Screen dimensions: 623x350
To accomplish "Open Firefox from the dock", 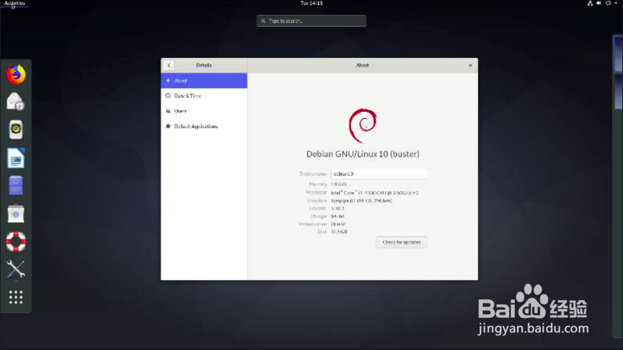I will [16, 74].
